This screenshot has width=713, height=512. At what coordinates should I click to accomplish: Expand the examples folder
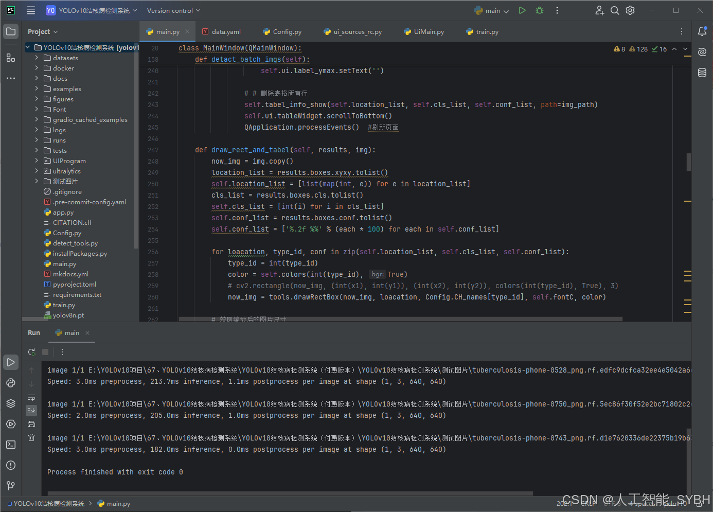37,89
